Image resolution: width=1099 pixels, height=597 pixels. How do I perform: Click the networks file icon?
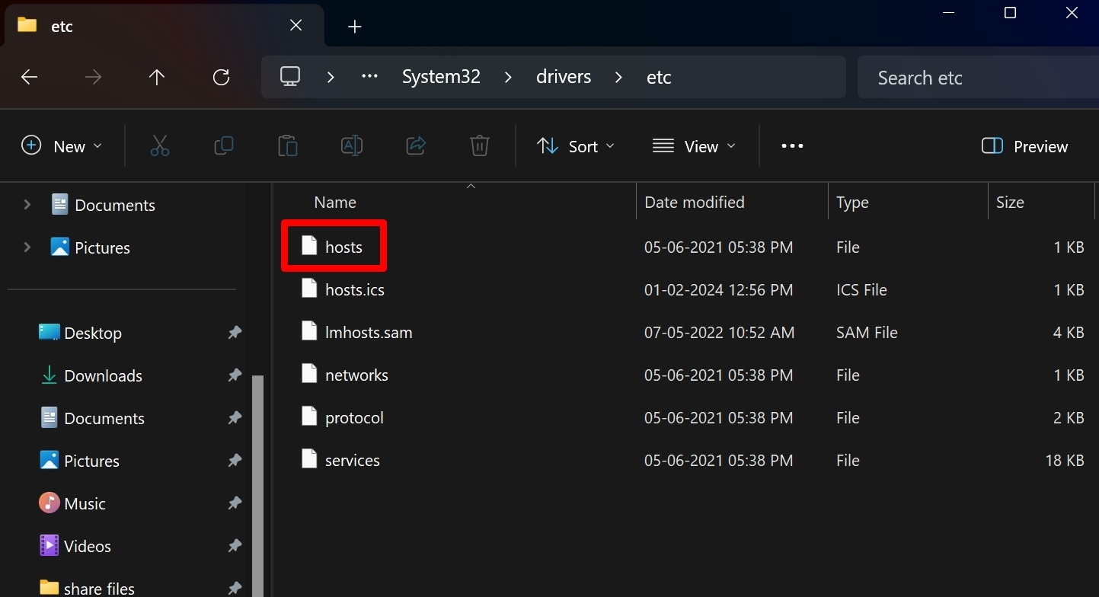(x=308, y=374)
